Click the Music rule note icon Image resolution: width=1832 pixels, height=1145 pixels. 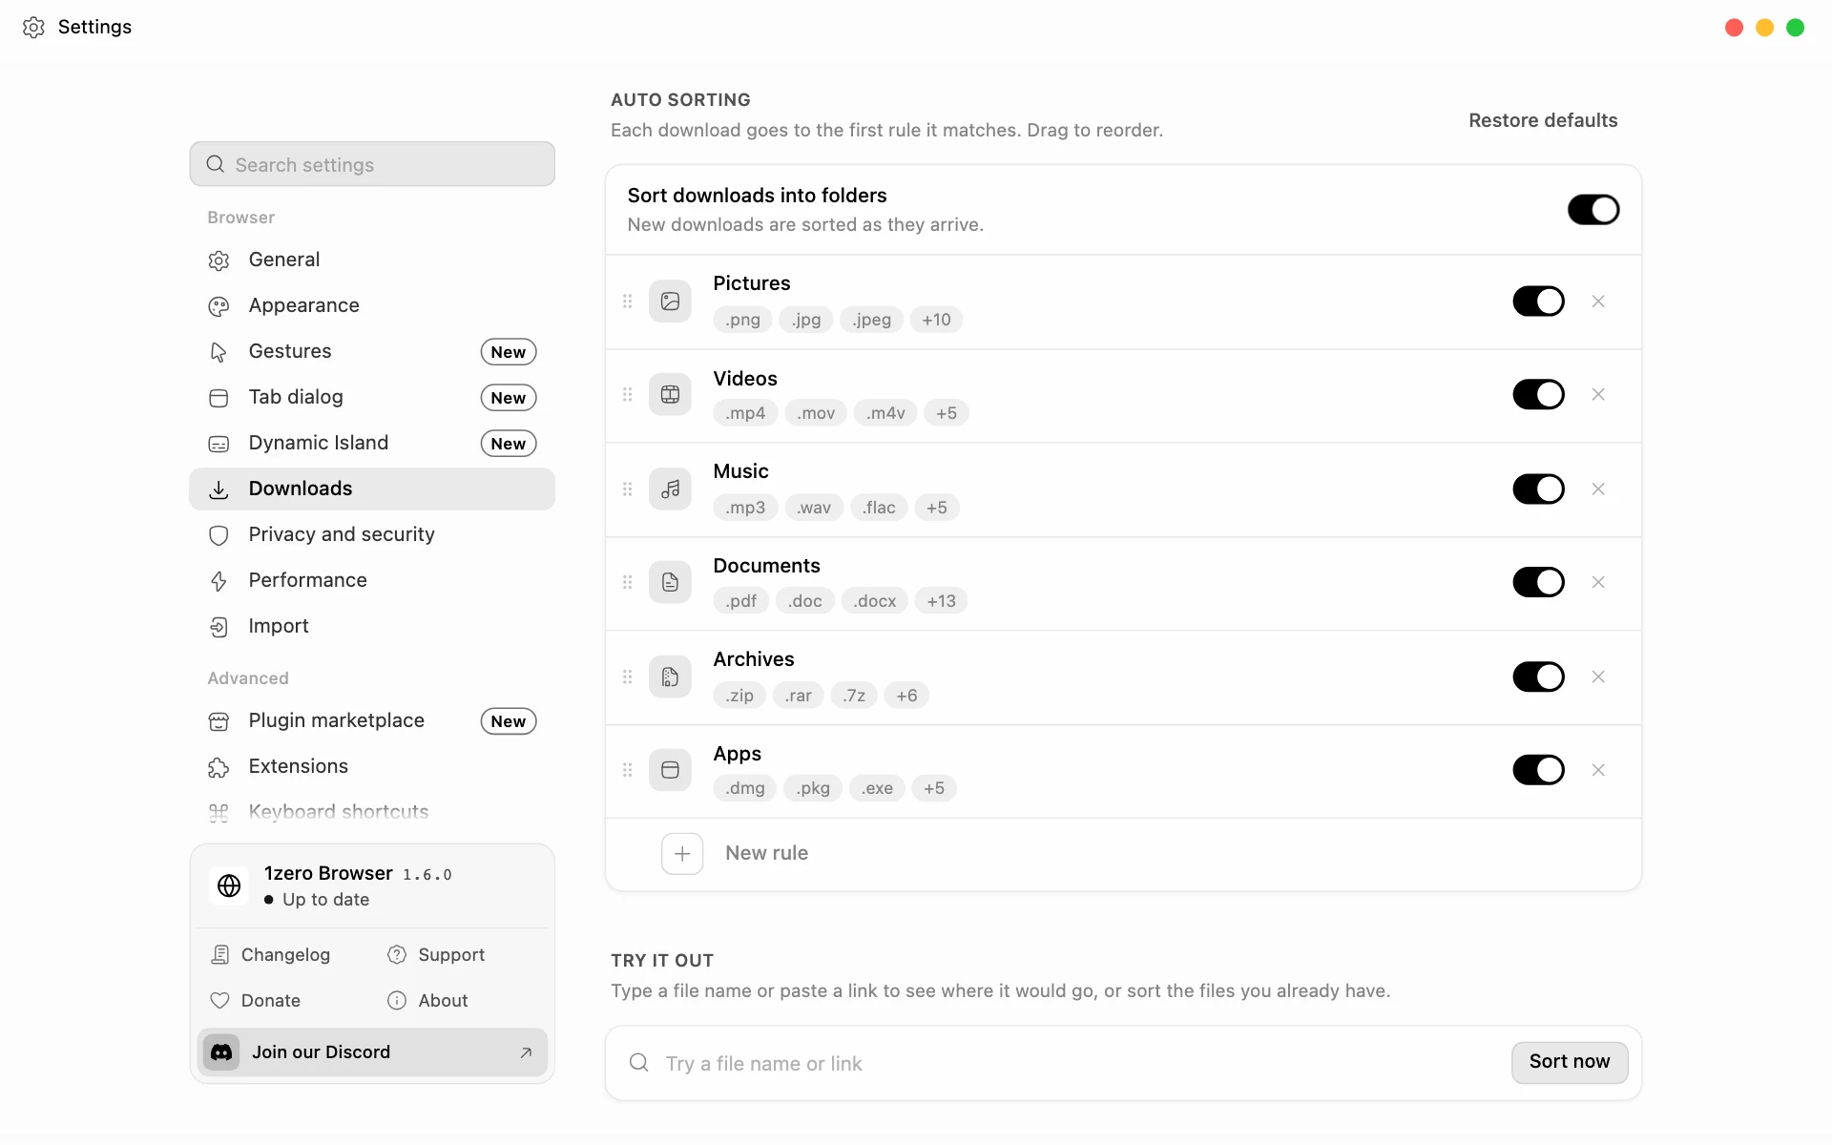(670, 489)
